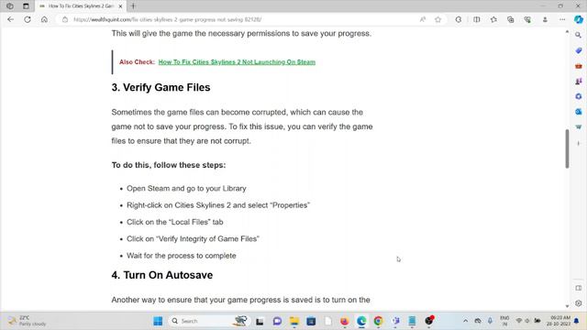Open the clock and calendar flyout
Viewport: 587px width, 330px height.
click(x=559, y=321)
